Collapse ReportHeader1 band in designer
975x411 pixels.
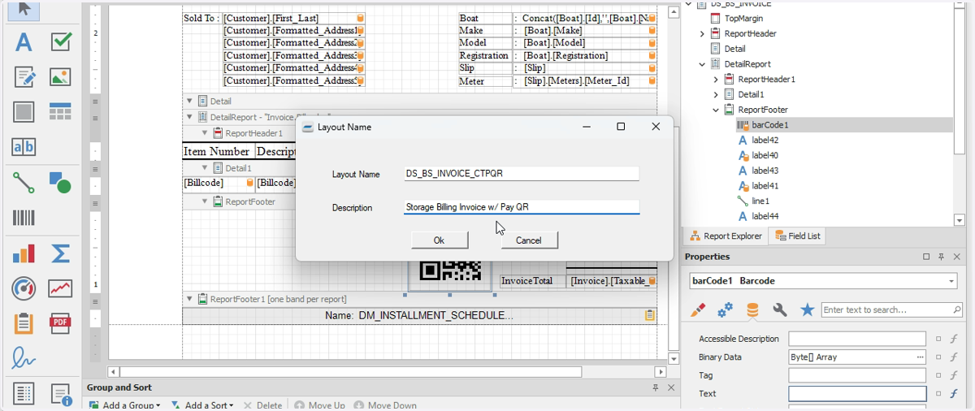click(206, 133)
